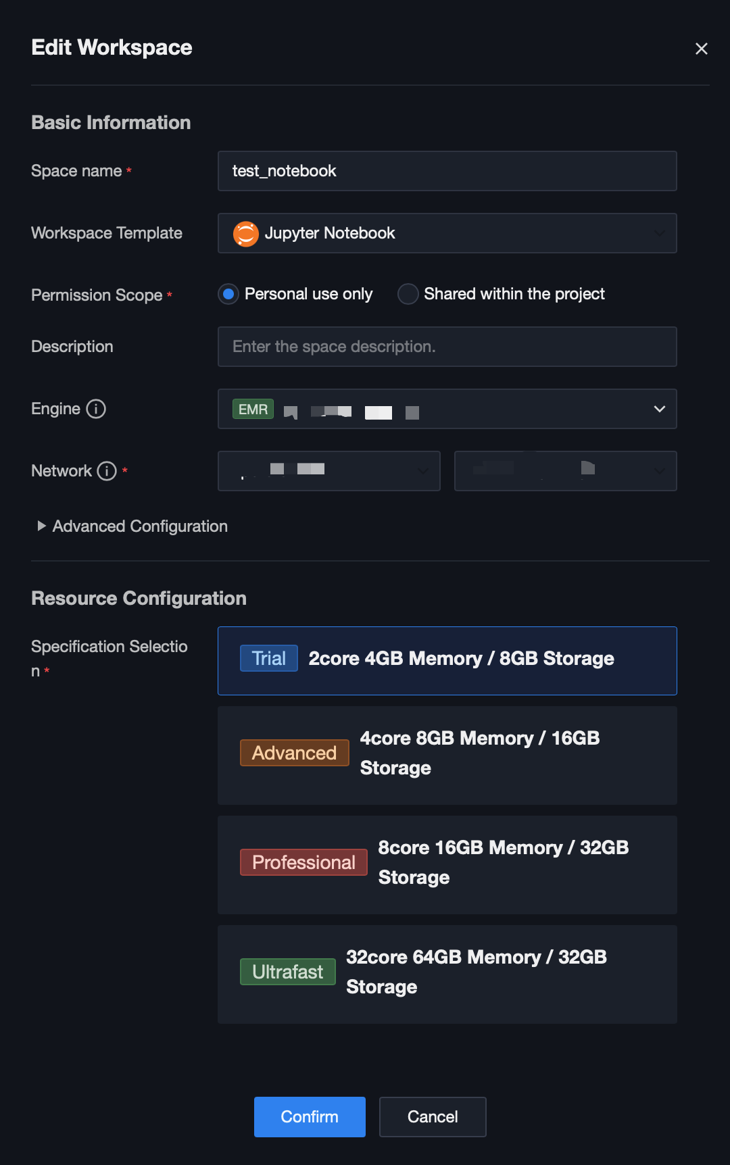This screenshot has height=1165, width=730.
Task: Select Shared within the project option
Action: point(408,294)
